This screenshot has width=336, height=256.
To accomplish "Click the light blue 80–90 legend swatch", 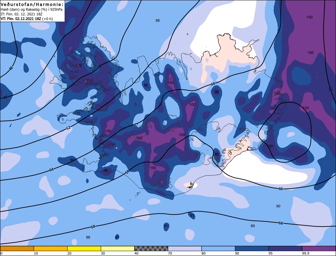I will (x=218, y=248).
